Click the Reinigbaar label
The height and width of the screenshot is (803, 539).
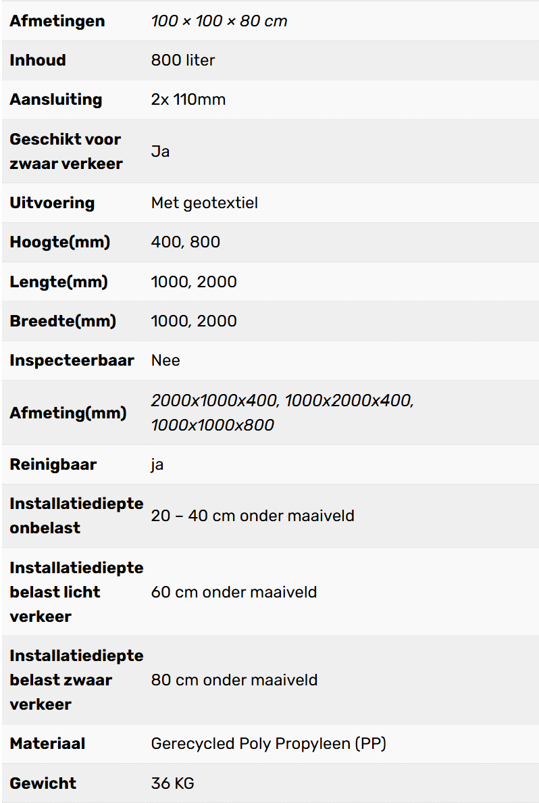pos(53,464)
